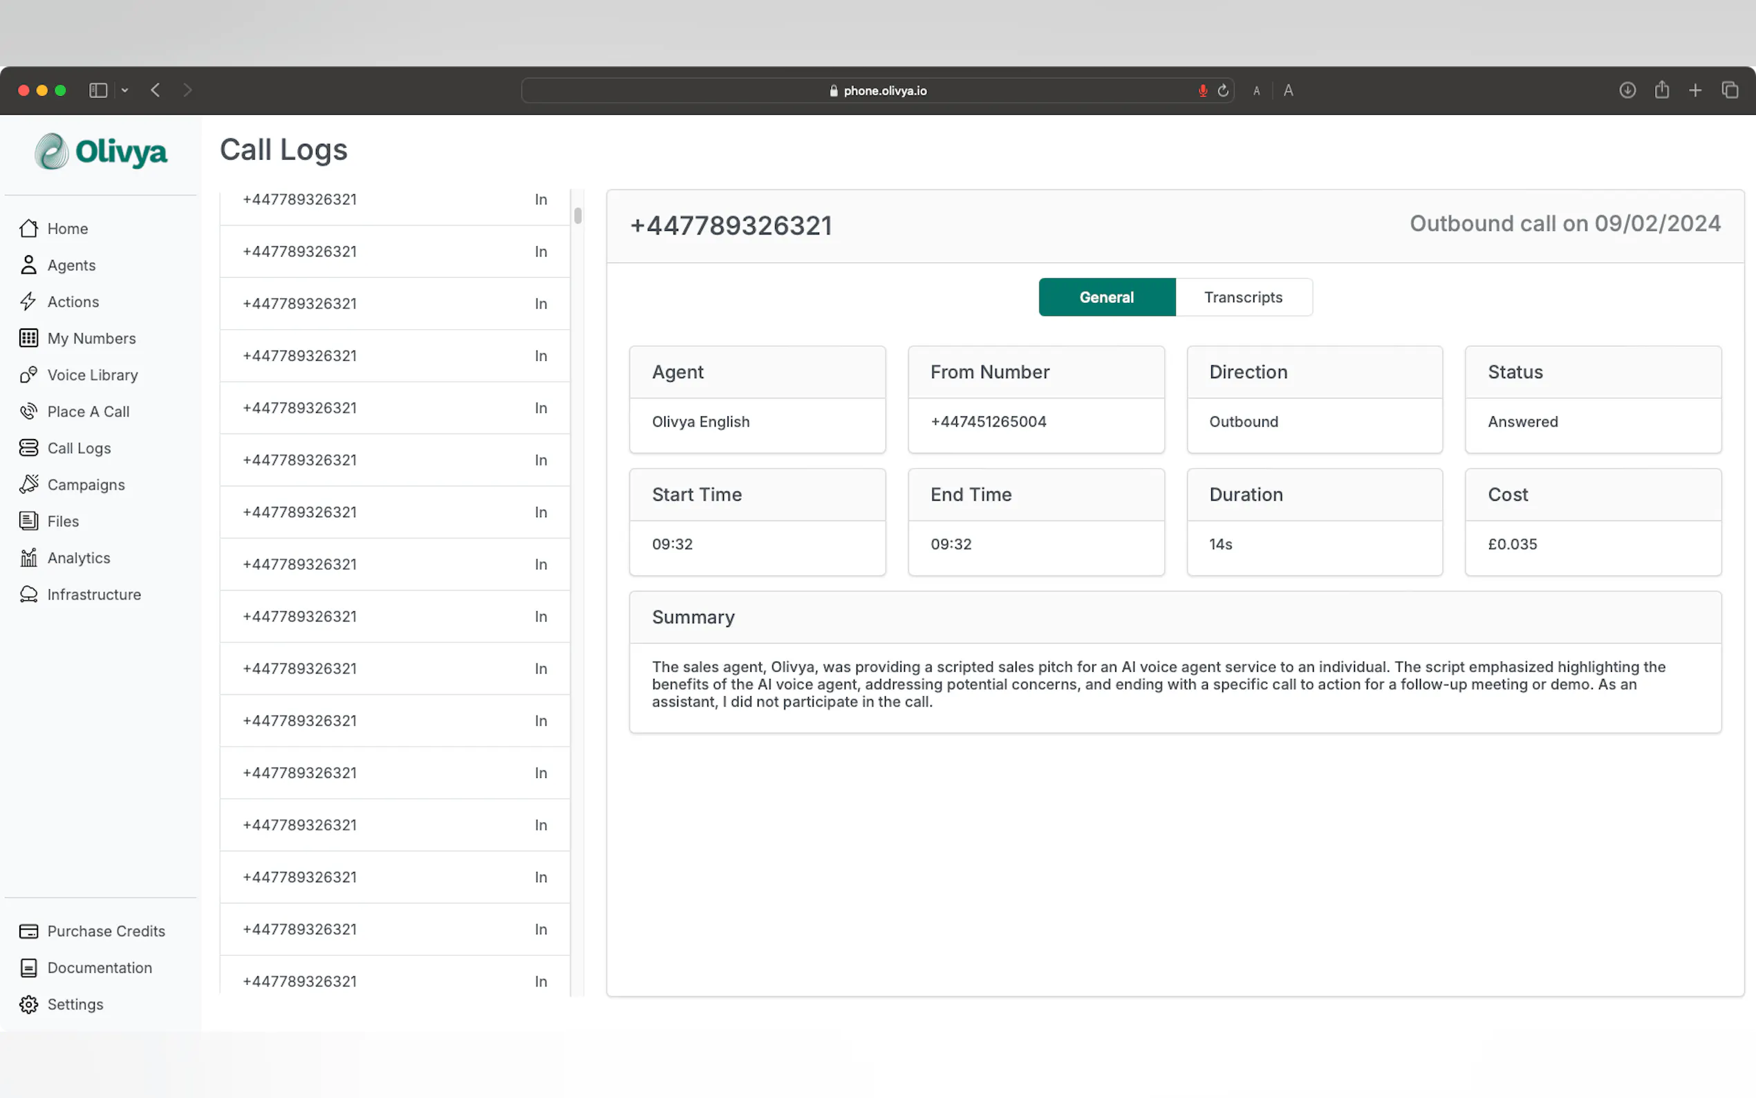Click the Actions lightning bolt icon
The height and width of the screenshot is (1098, 1756).
point(28,301)
